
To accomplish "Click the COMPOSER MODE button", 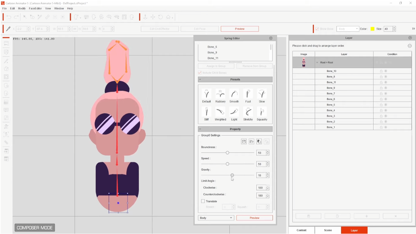I will pos(35,228).
